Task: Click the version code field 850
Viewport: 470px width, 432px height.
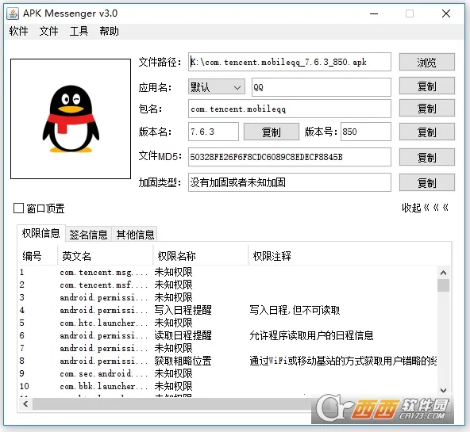Action: [x=366, y=132]
